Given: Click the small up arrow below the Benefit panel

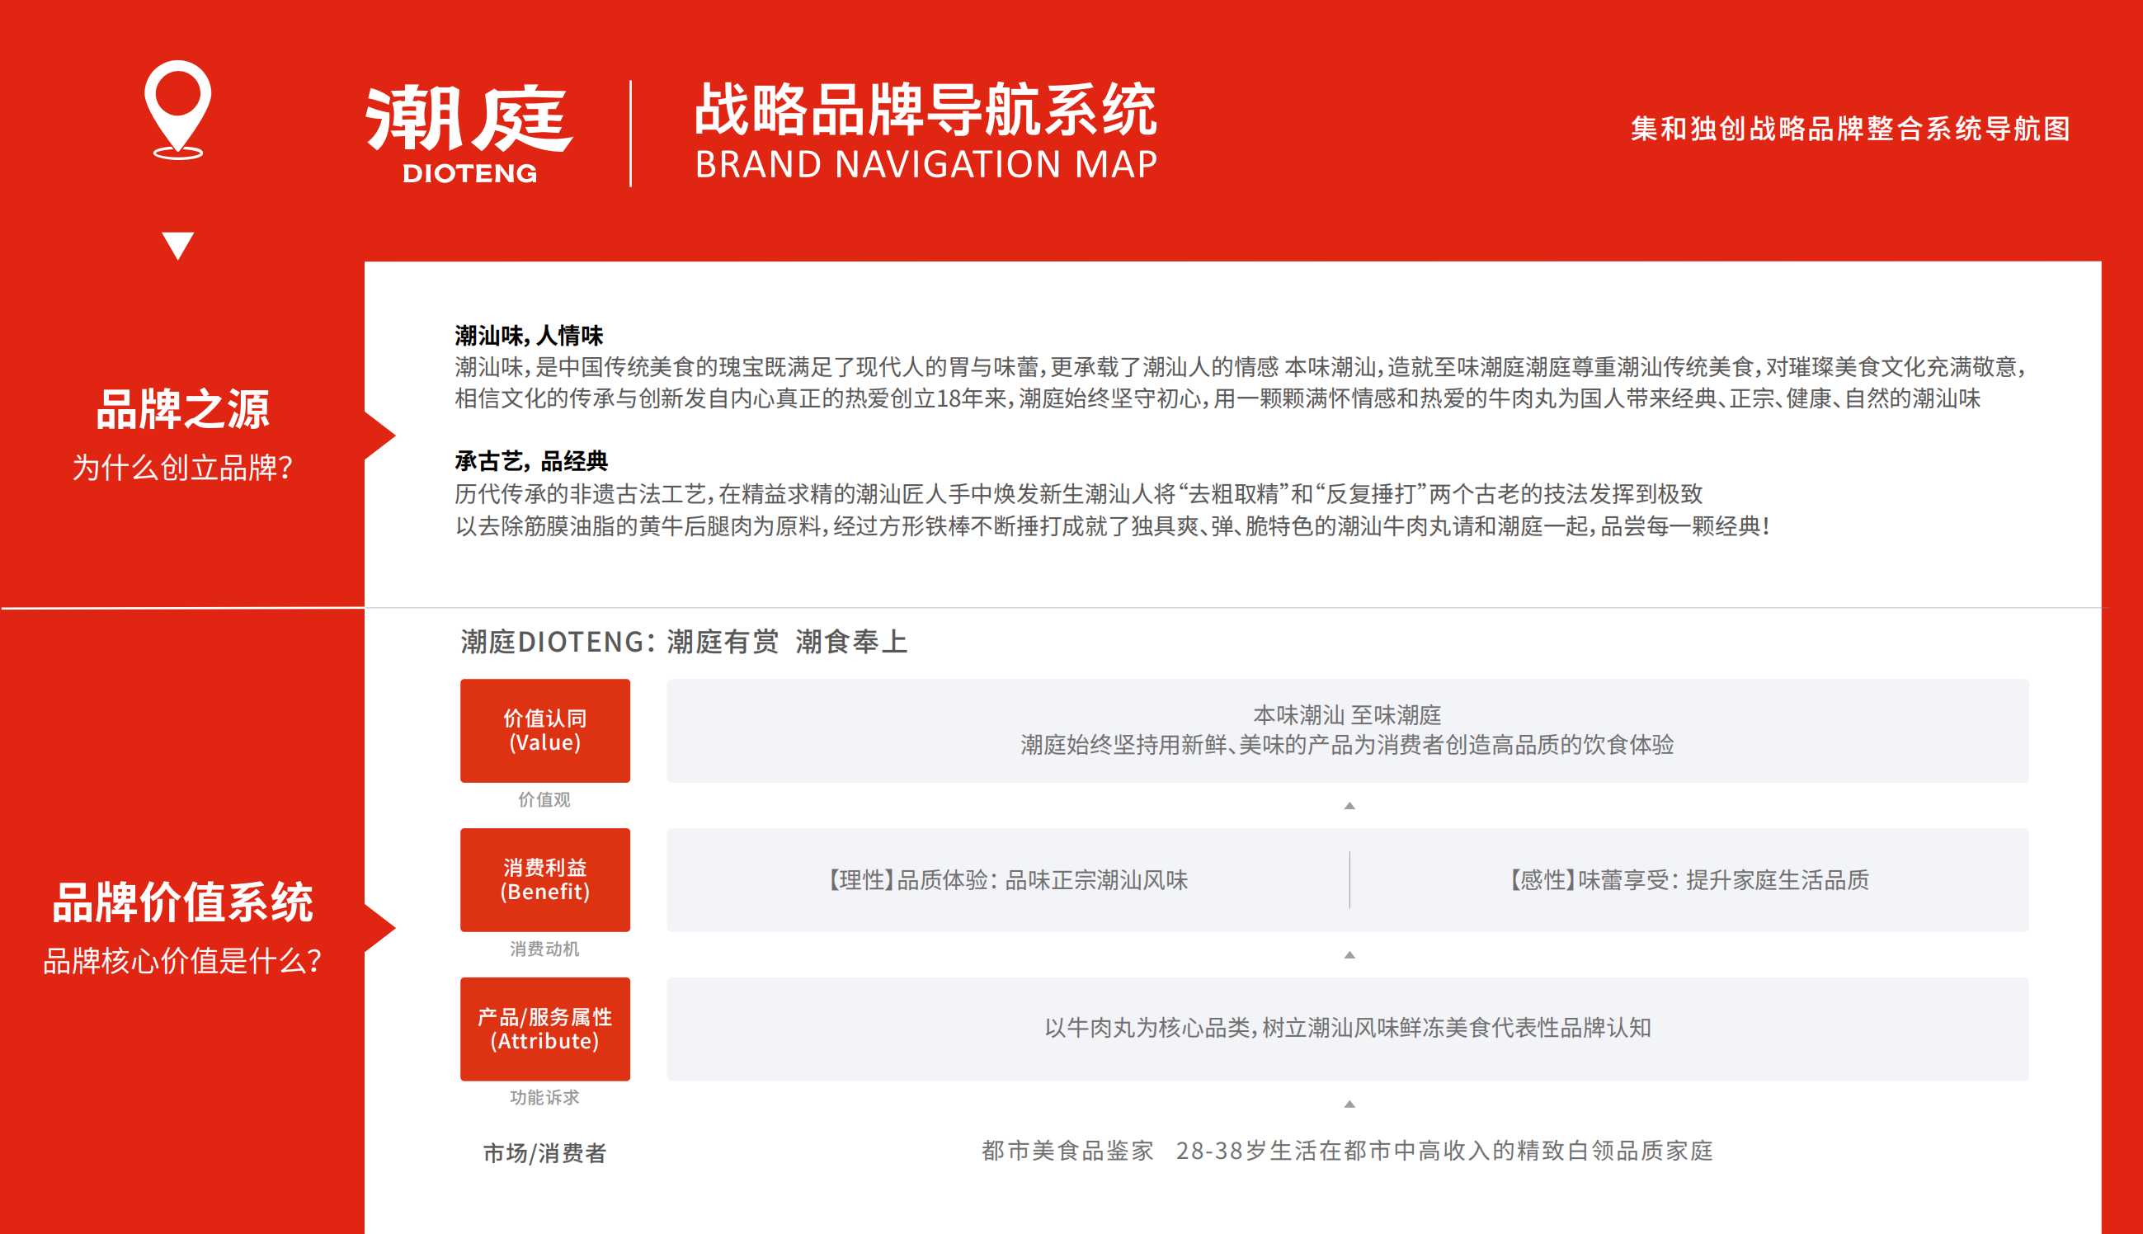Looking at the screenshot, I should click(1349, 955).
